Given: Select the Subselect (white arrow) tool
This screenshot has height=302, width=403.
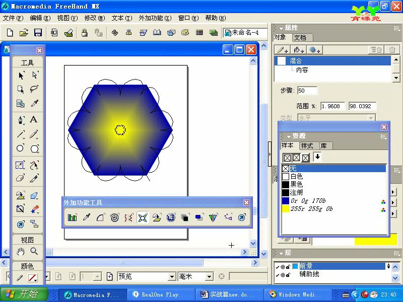Looking at the screenshot, I should 35,75.
